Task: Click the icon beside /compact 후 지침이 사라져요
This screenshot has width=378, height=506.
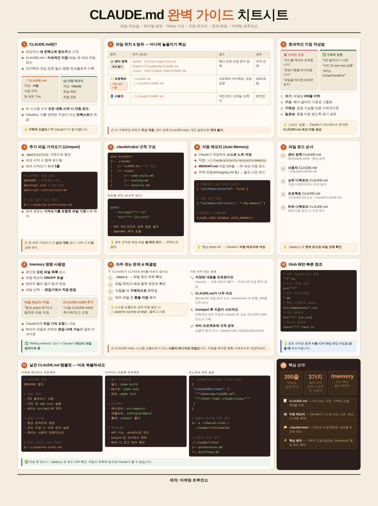Action: pos(192,310)
